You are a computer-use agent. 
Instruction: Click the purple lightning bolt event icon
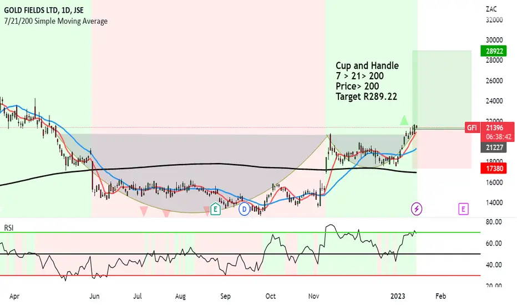point(417,209)
